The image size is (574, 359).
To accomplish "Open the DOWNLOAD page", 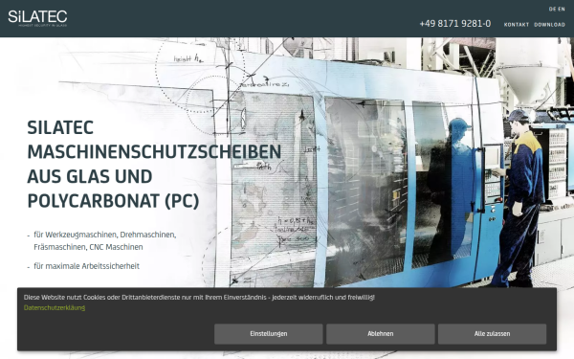I will click(549, 25).
